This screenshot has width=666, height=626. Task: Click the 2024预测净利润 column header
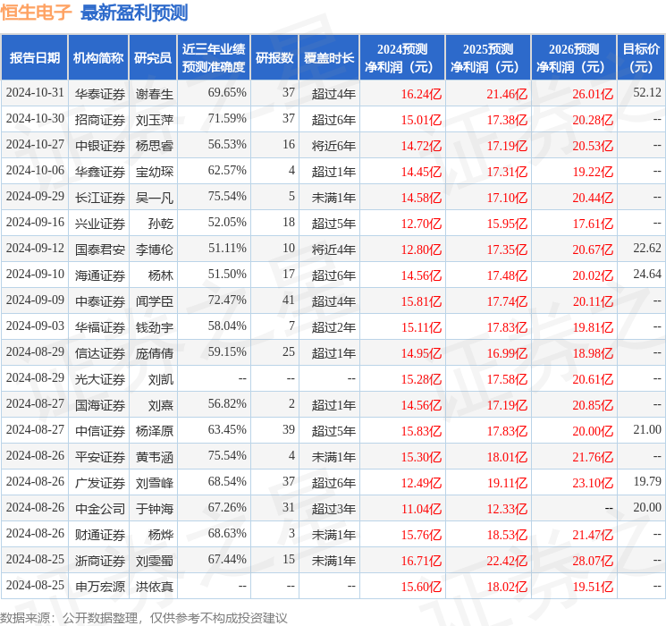coord(402,57)
